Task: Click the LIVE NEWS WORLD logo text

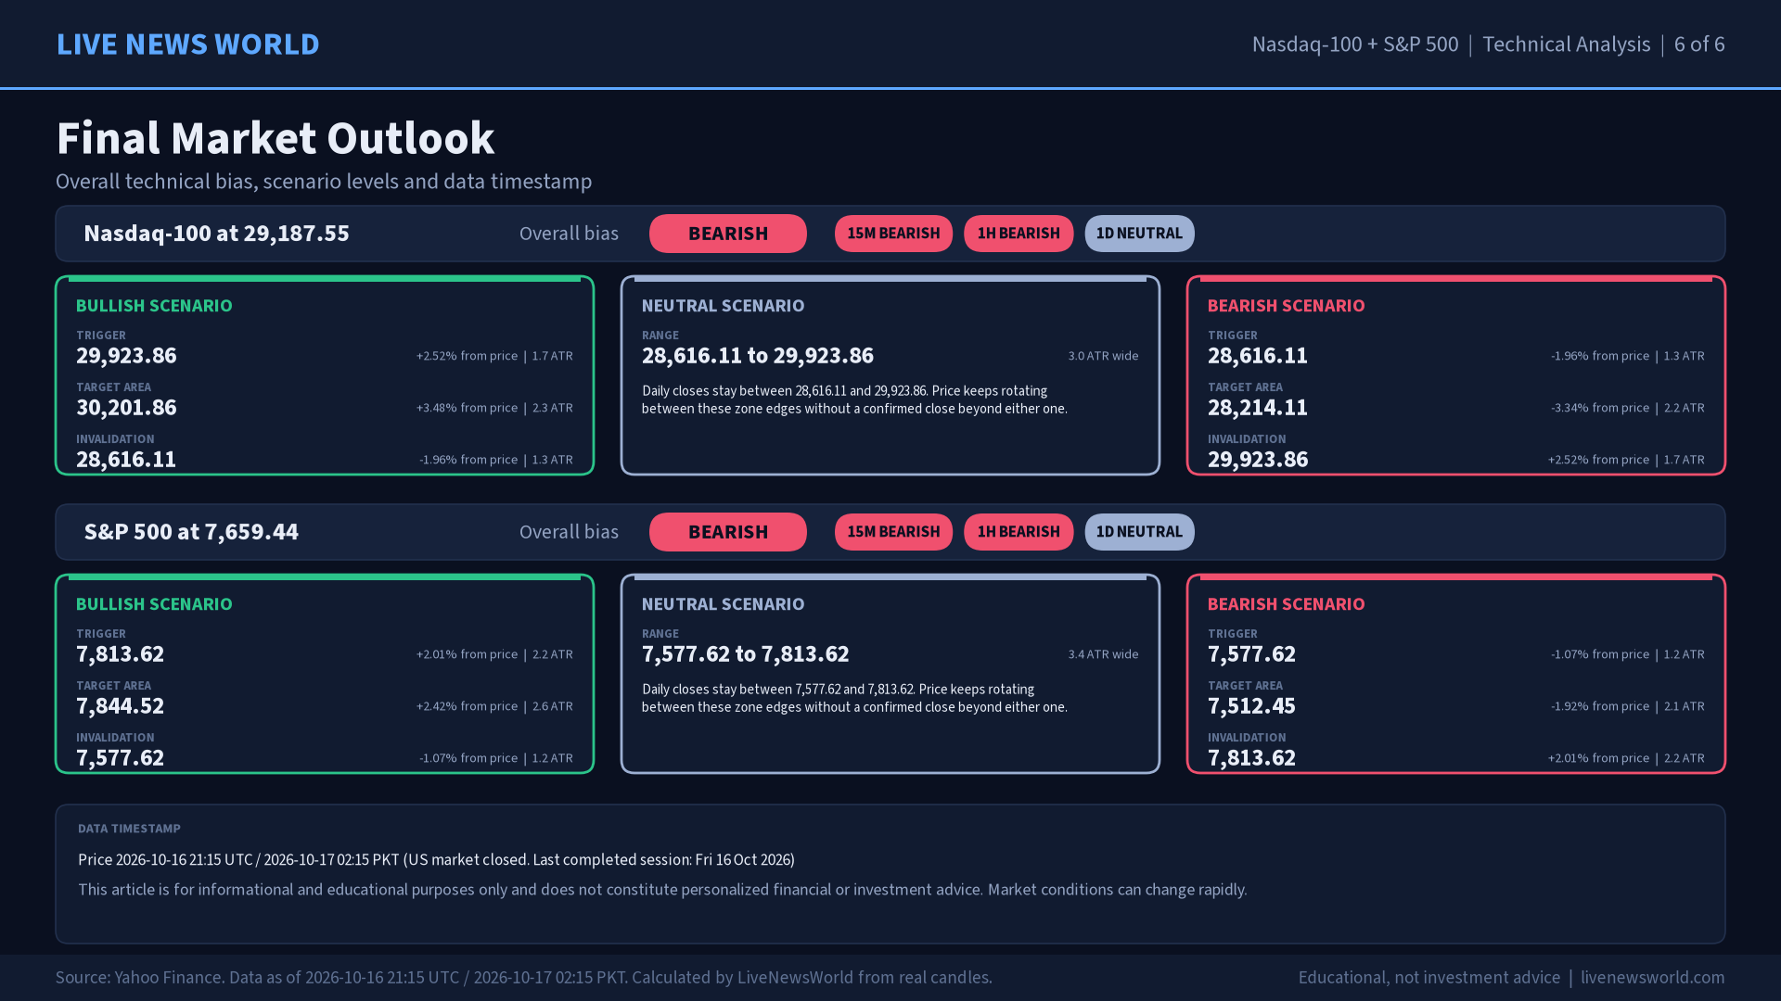Action: (x=187, y=44)
